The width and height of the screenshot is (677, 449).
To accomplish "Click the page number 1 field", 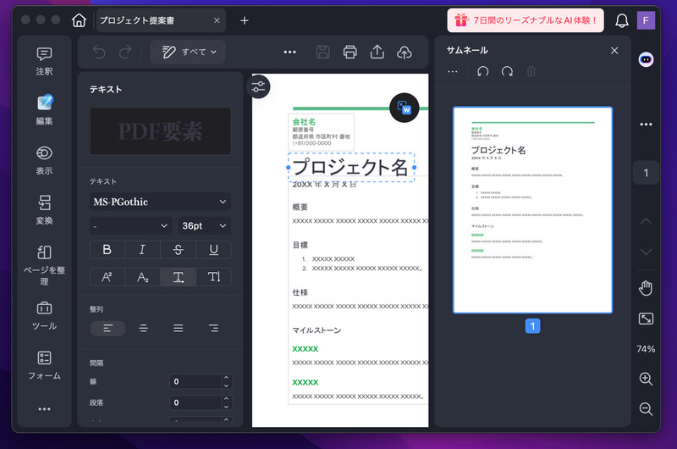I will click(646, 173).
